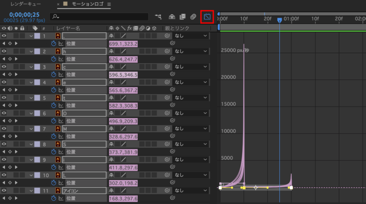Open the composition mini-flowchart icon
366x204 pixels.
[x=158, y=17]
